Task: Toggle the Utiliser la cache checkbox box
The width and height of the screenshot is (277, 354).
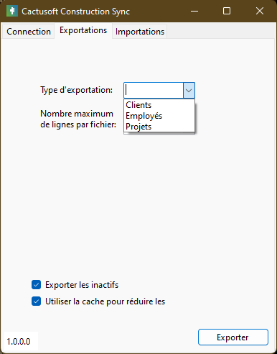Action: click(x=36, y=301)
